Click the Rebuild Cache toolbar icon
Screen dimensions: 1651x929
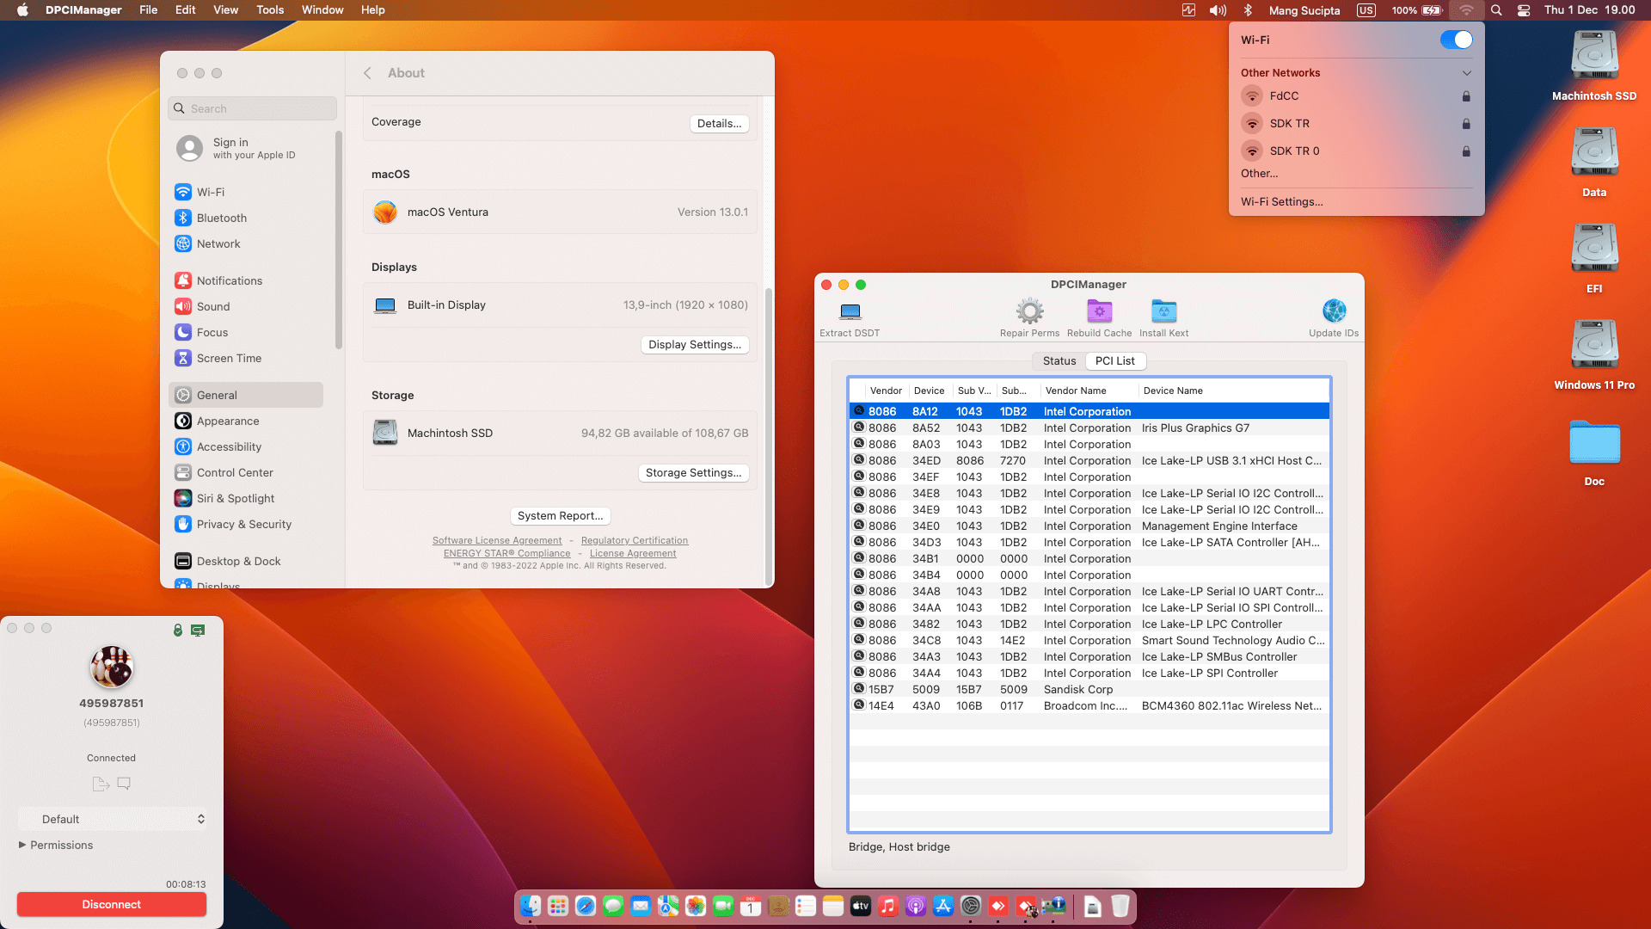1099,318
